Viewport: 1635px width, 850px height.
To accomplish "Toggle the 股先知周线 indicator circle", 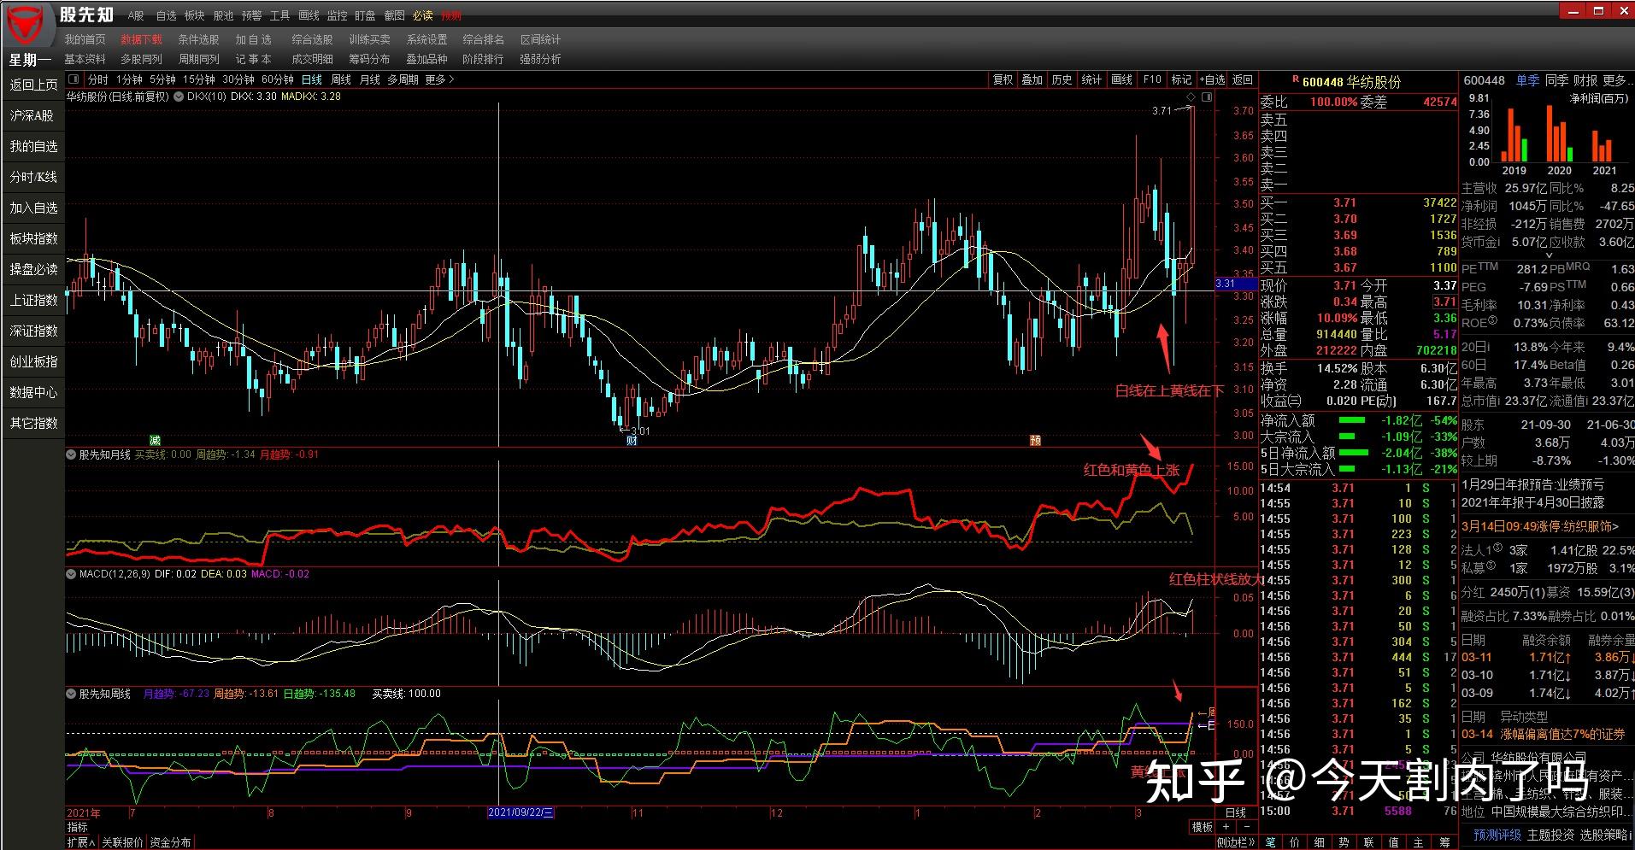I will coord(72,694).
